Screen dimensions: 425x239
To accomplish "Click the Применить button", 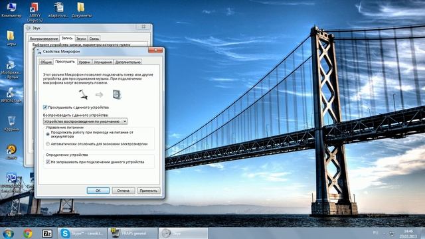I will tap(149, 191).
